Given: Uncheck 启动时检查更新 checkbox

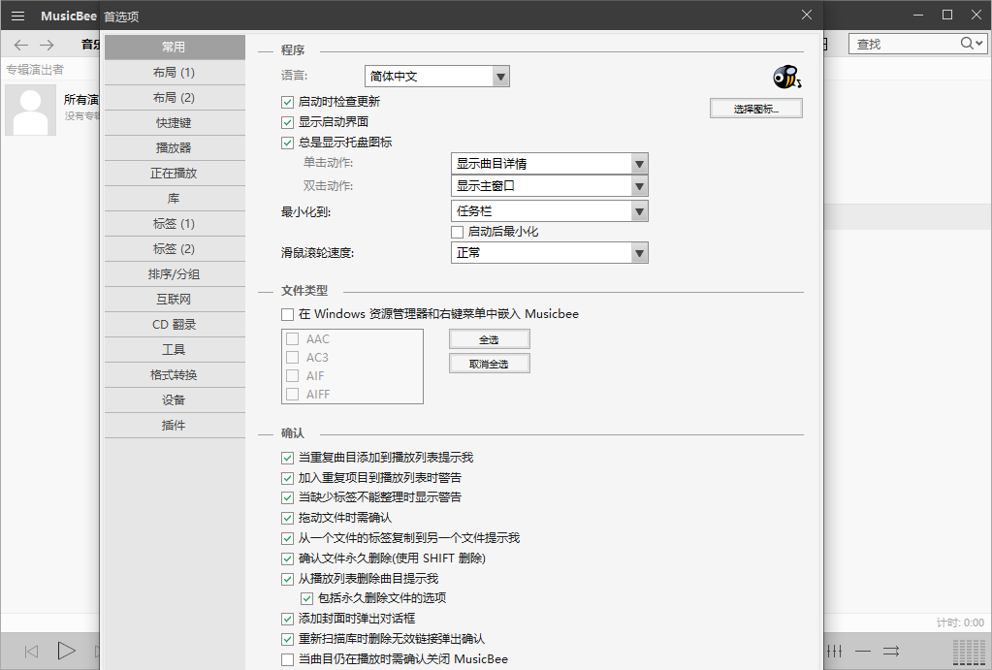Looking at the screenshot, I should [x=287, y=102].
